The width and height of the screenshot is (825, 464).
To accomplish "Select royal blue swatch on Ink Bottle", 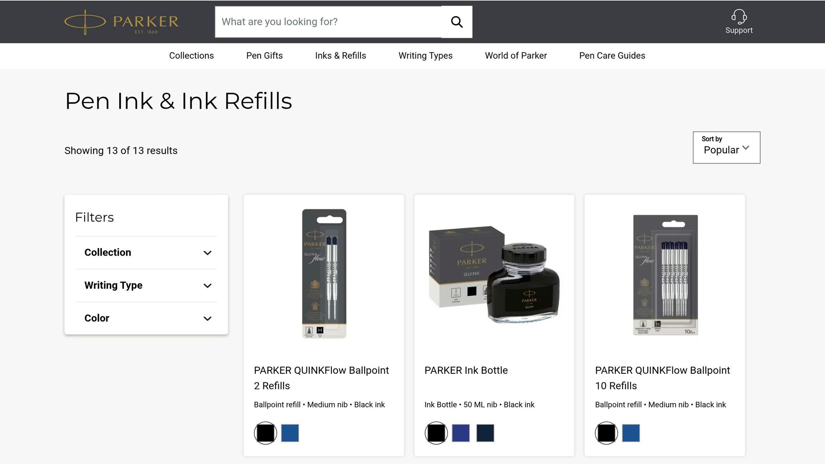I will click(460, 433).
